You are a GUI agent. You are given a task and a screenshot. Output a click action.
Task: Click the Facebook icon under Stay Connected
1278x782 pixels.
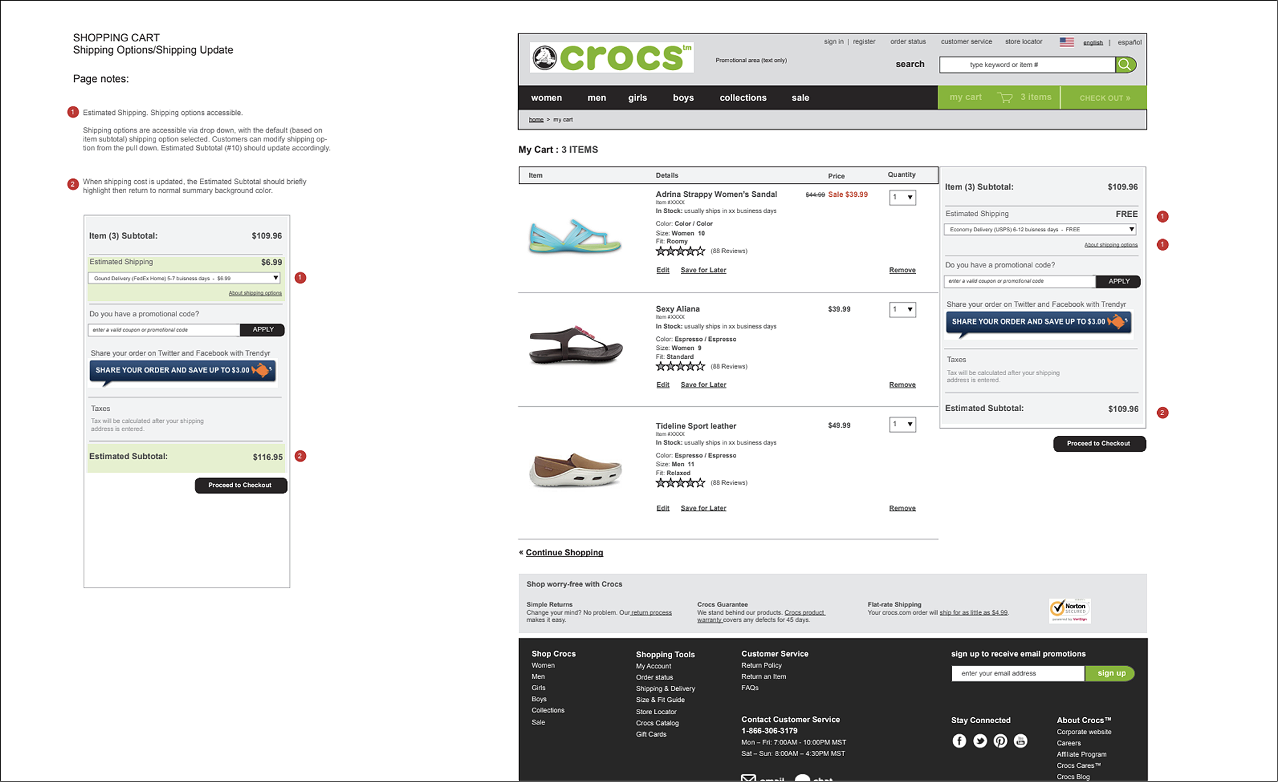point(959,741)
